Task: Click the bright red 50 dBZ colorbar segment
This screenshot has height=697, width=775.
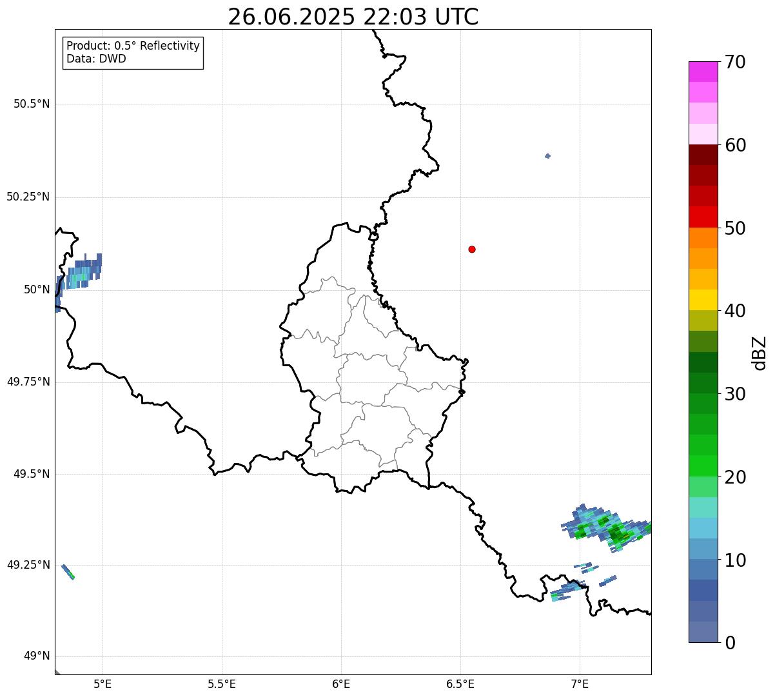Action: (703, 217)
